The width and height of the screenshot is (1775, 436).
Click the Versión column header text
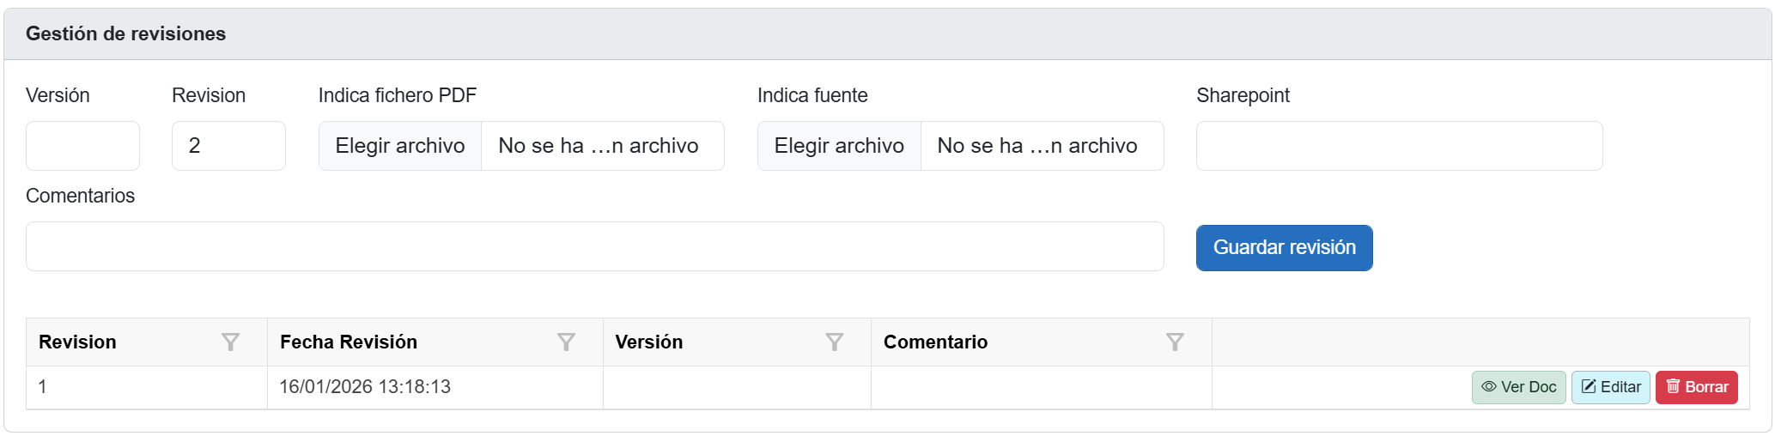tap(649, 342)
